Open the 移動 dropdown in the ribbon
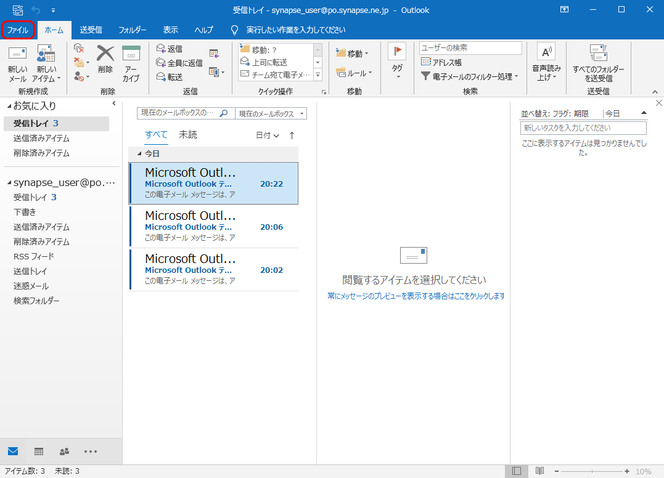The image size is (664, 478). 352,54
